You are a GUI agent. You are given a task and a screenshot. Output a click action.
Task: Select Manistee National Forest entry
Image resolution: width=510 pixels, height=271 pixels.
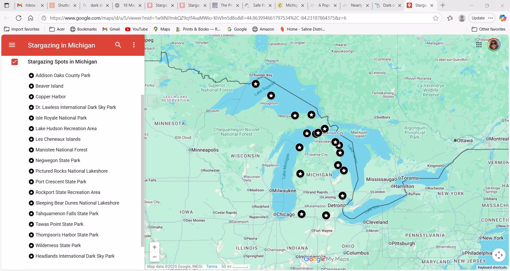point(61,150)
